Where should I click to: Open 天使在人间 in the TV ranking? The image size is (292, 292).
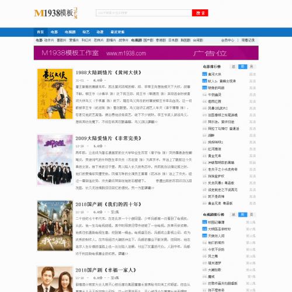[x=216, y=236]
